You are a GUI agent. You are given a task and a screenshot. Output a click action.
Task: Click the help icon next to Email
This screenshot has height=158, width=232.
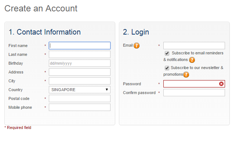(x=137, y=46)
